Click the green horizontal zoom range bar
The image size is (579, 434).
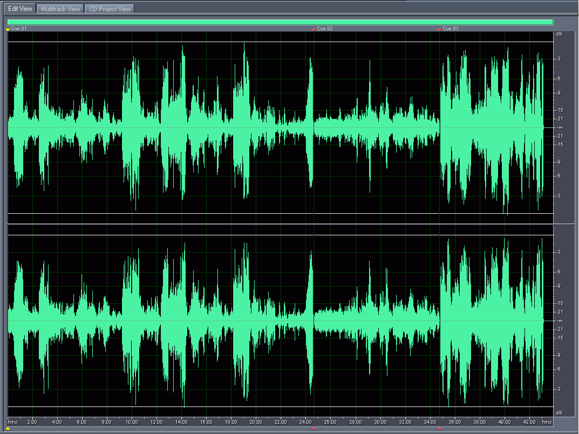[x=280, y=22]
